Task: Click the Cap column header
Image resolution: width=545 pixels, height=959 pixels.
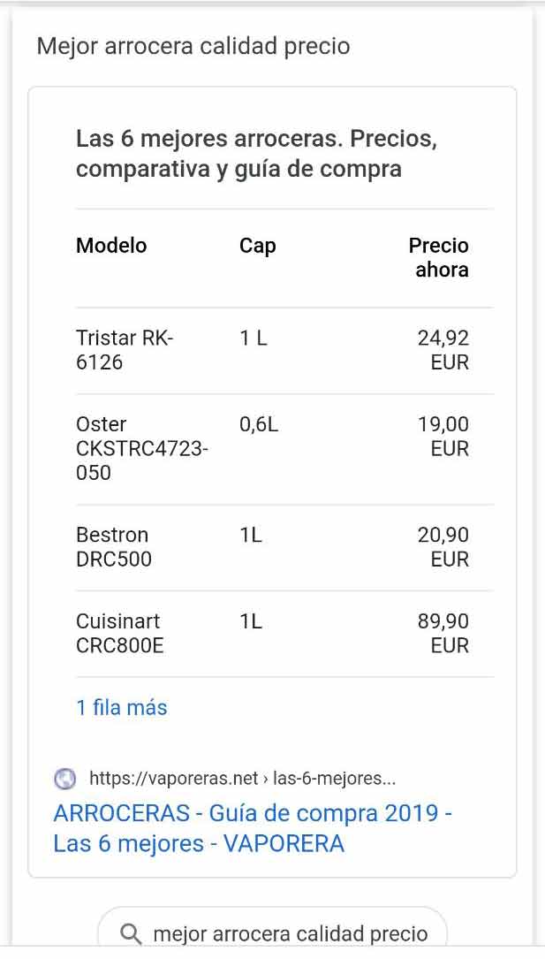Action: pyautogui.click(x=257, y=246)
